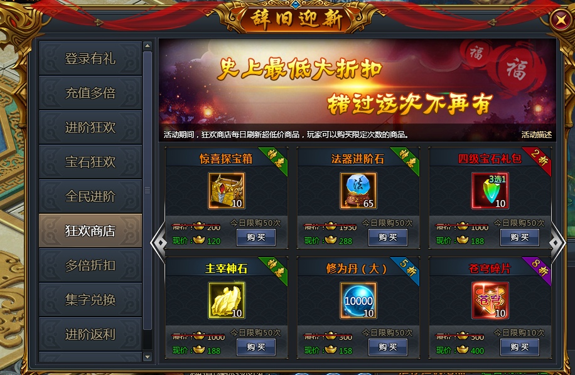Select the 宝石狂欢 sidebar tab

[x=90, y=162]
